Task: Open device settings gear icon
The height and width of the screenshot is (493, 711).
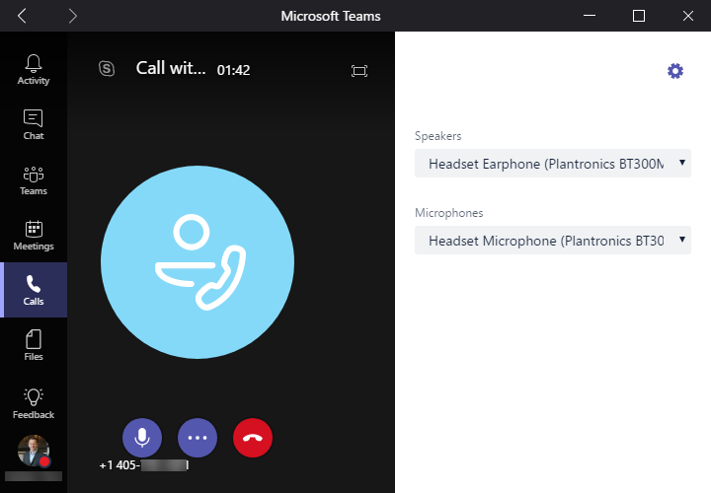Action: (675, 71)
